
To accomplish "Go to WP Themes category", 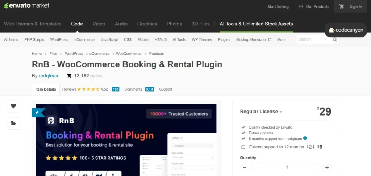I will pyautogui.click(x=202, y=40).
